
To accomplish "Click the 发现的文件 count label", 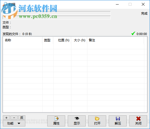I will [x=17, y=34].
